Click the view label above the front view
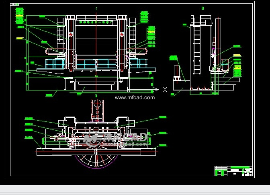270x195 pixels. click(x=96, y=8)
